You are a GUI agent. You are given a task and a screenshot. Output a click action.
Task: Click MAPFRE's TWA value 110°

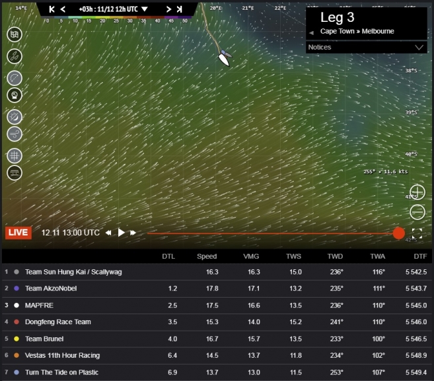(x=379, y=306)
